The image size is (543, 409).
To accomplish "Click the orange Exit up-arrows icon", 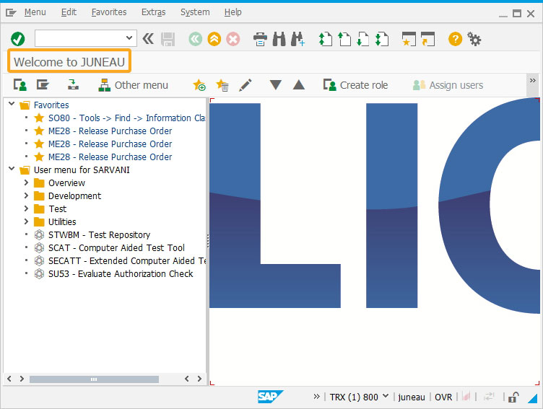I will pyautogui.click(x=214, y=39).
